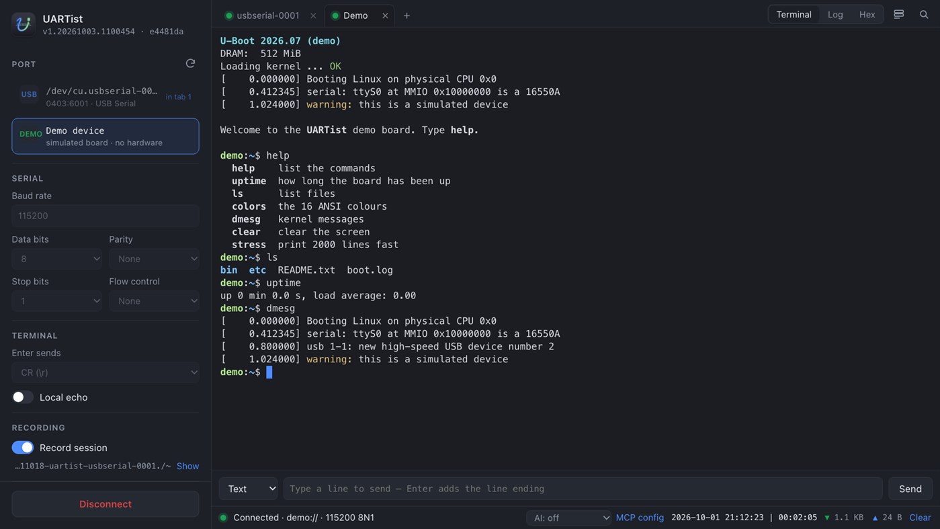Image resolution: width=940 pixels, height=529 pixels.
Task: Click the version text v1.20261003.1100454
Action: tap(89, 32)
